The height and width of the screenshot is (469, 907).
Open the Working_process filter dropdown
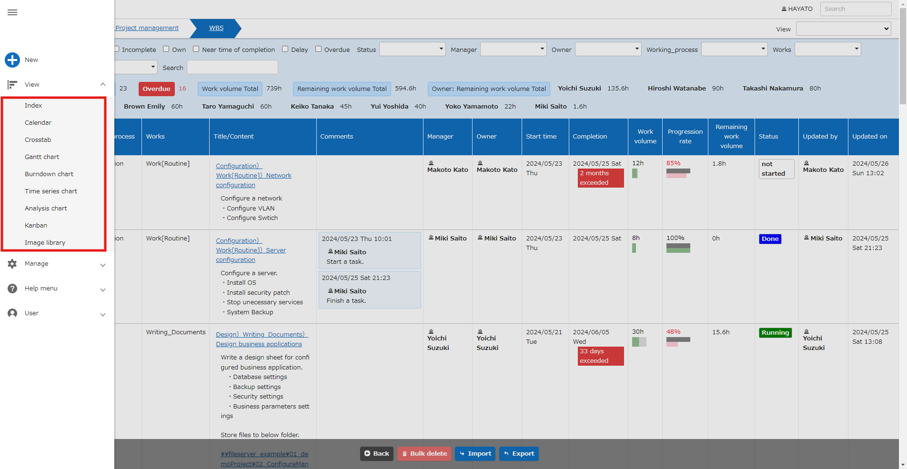coord(735,49)
